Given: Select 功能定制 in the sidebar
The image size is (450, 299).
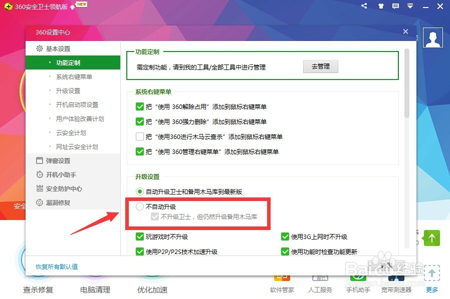Looking at the screenshot, I should 73,62.
